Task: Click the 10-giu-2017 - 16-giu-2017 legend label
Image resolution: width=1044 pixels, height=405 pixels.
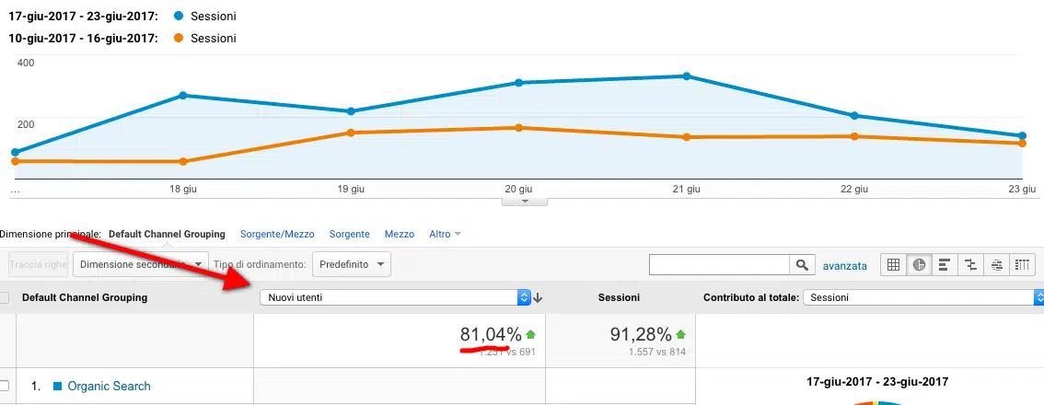Action: [x=83, y=38]
